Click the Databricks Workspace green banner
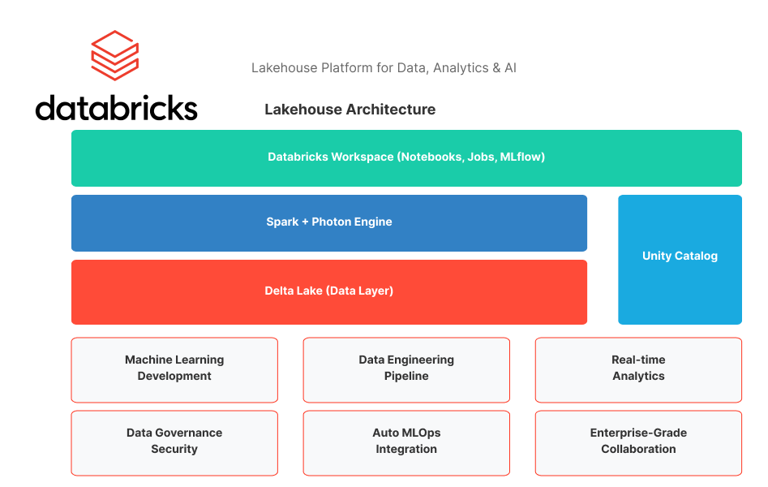Screen dimensions: 768x487 point(406,157)
